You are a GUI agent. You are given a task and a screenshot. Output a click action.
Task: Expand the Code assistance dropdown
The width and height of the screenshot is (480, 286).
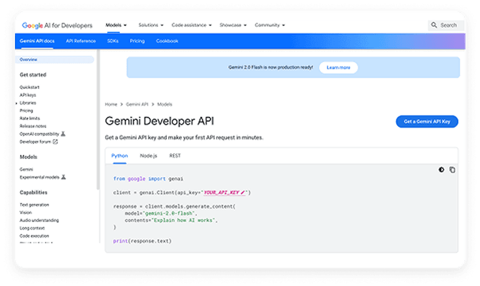[192, 25]
